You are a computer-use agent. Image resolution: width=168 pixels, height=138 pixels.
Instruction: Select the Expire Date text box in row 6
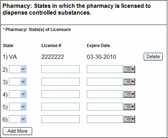[105, 119]
